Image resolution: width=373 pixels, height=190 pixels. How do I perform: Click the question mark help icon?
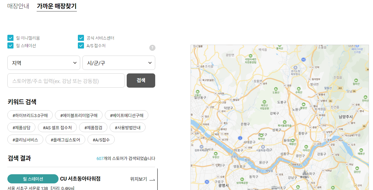(x=152, y=47)
